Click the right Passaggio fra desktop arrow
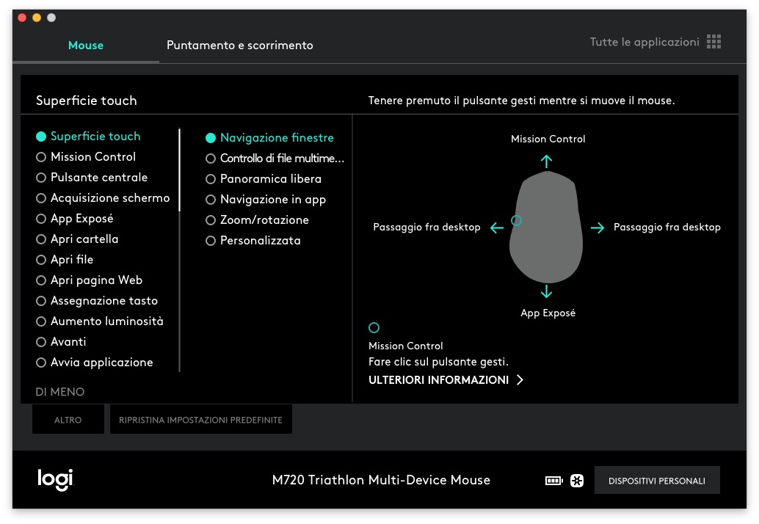Viewport: 759px width, 524px height. click(598, 228)
